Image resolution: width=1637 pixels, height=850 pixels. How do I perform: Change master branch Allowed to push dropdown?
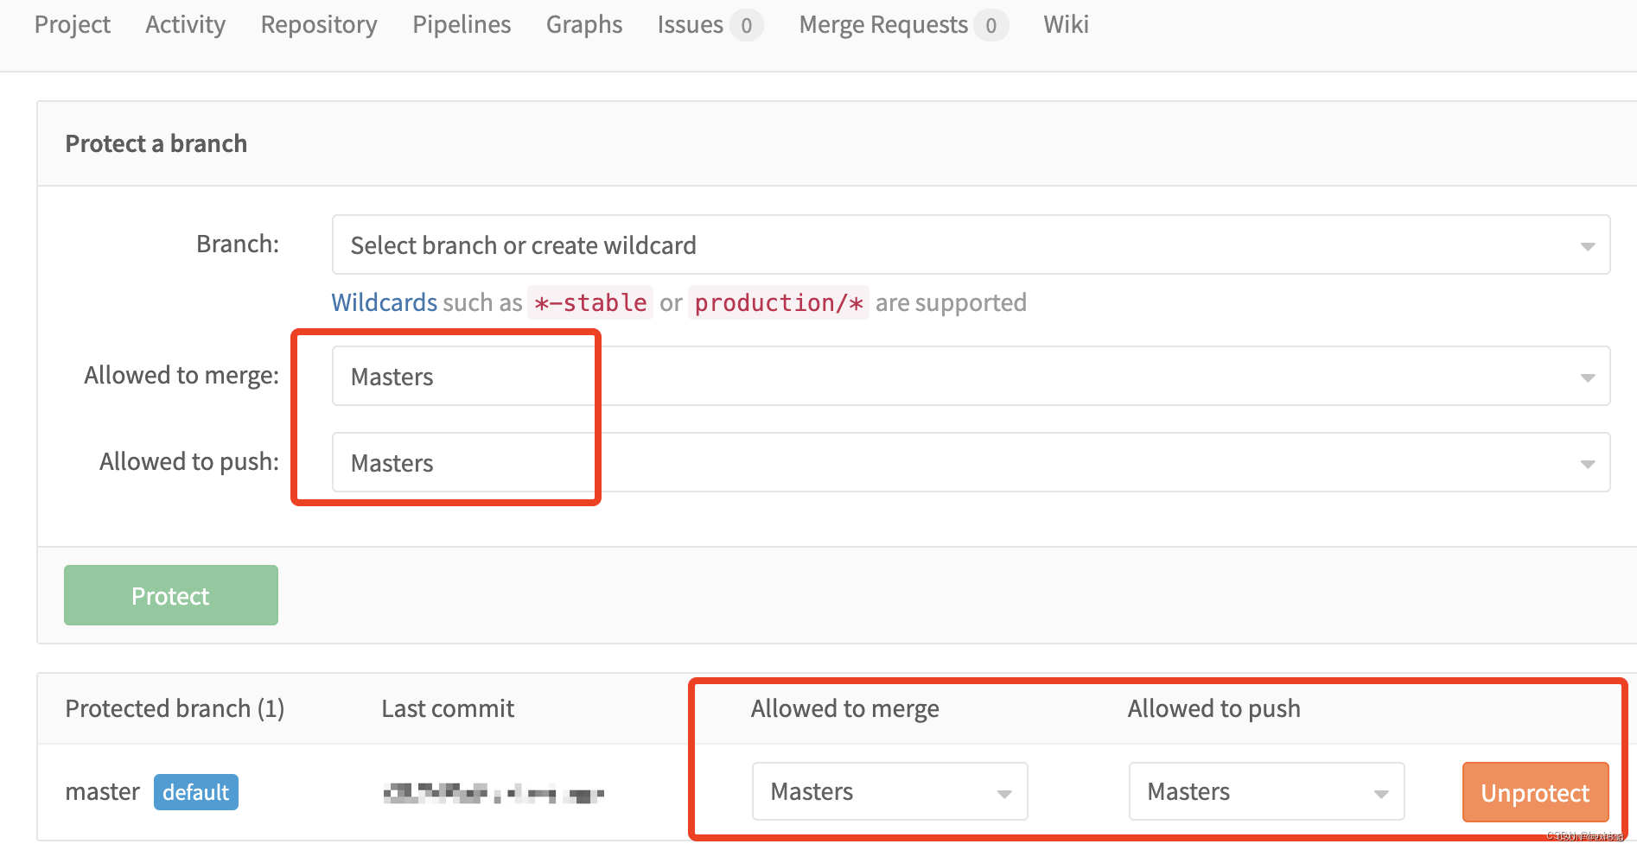(1266, 791)
